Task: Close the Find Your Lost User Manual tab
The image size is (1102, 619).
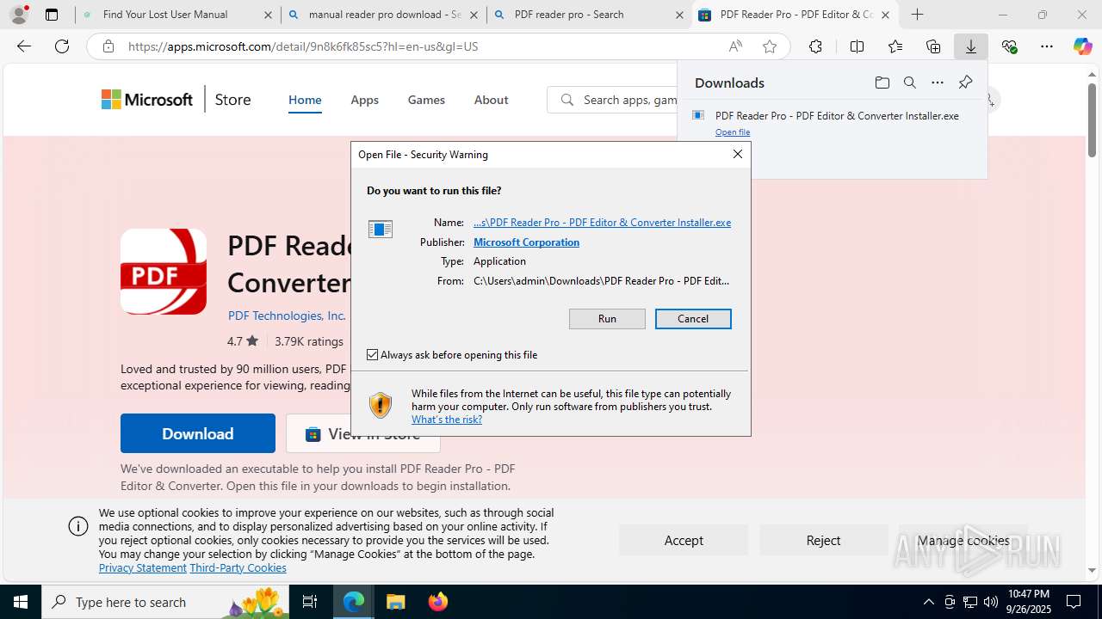Action: click(268, 15)
